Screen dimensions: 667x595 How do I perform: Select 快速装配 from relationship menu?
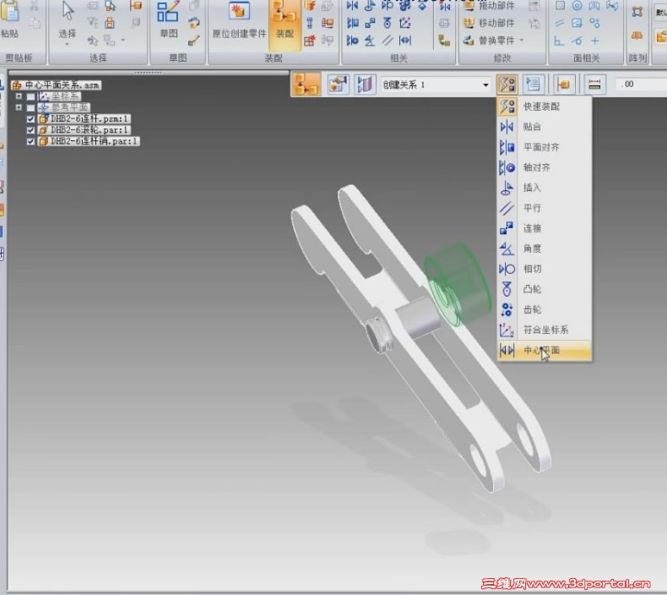[x=545, y=106]
